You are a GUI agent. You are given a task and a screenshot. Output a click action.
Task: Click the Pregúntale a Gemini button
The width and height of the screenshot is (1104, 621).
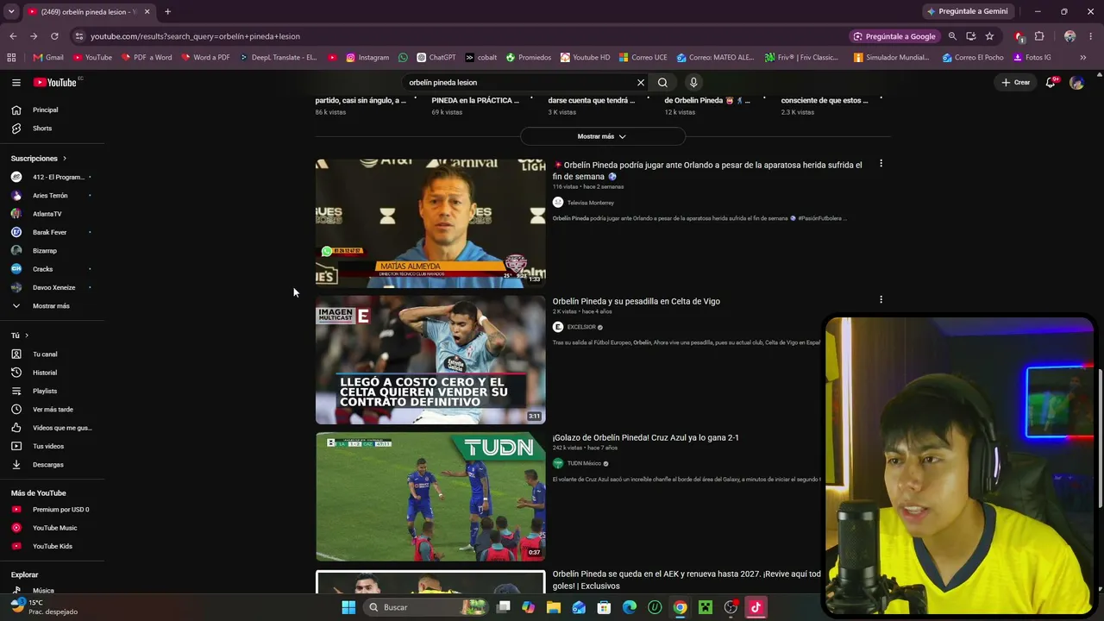(x=968, y=11)
